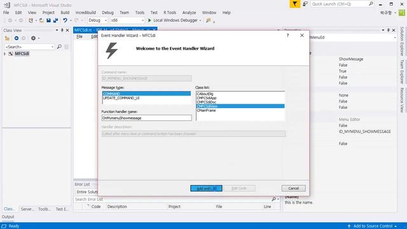Open the Server Explorer bottom tab
407x229 pixels.
click(x=27, y=209)
